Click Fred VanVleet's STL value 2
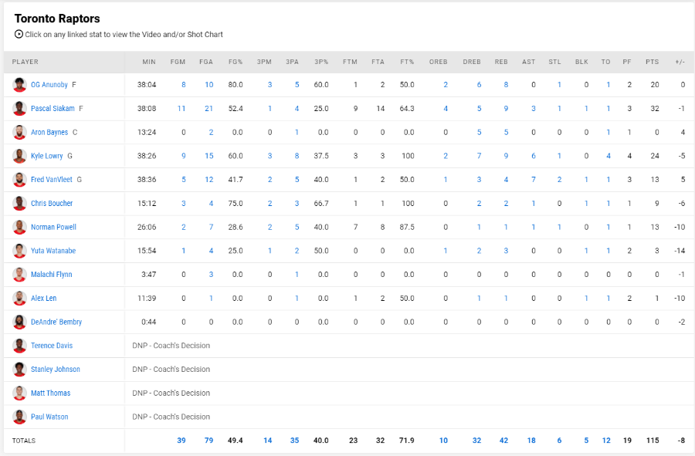 click(559, 179)
